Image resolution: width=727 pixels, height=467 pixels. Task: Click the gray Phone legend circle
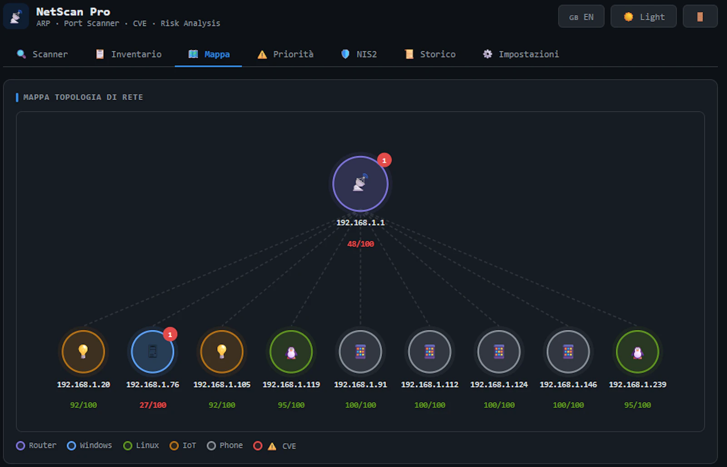[211, 446]
